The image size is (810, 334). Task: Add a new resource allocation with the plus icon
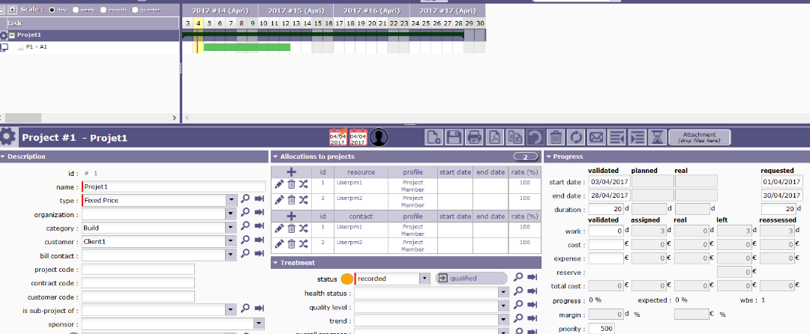tap(291, 172)
